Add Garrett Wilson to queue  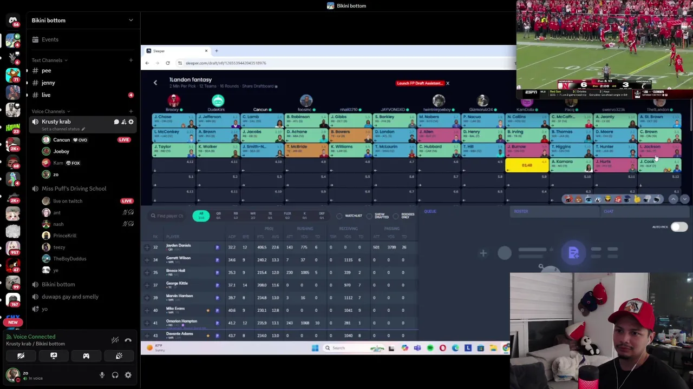pos(147,260)
